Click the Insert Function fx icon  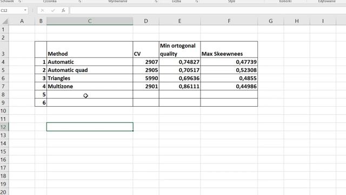pos(63,10)
